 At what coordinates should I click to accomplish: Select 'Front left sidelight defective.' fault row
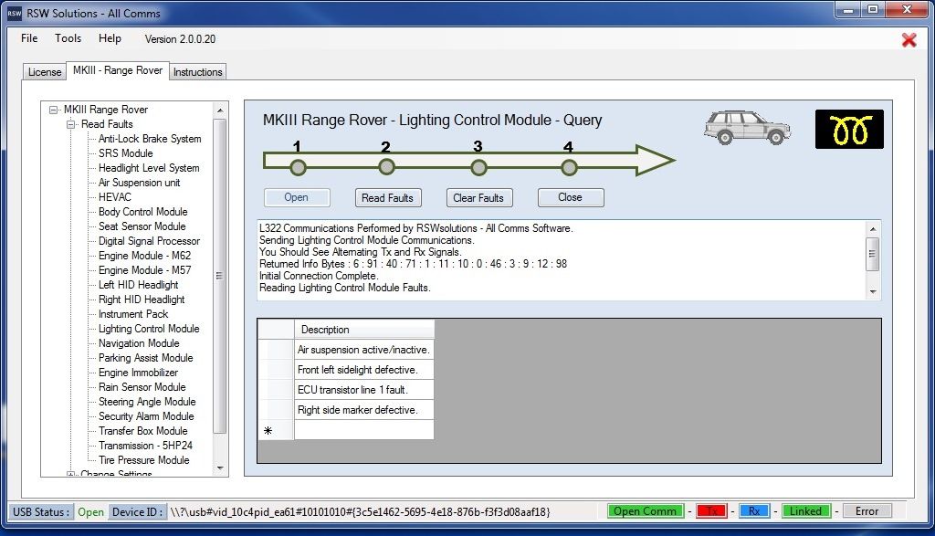pos(364,370)
